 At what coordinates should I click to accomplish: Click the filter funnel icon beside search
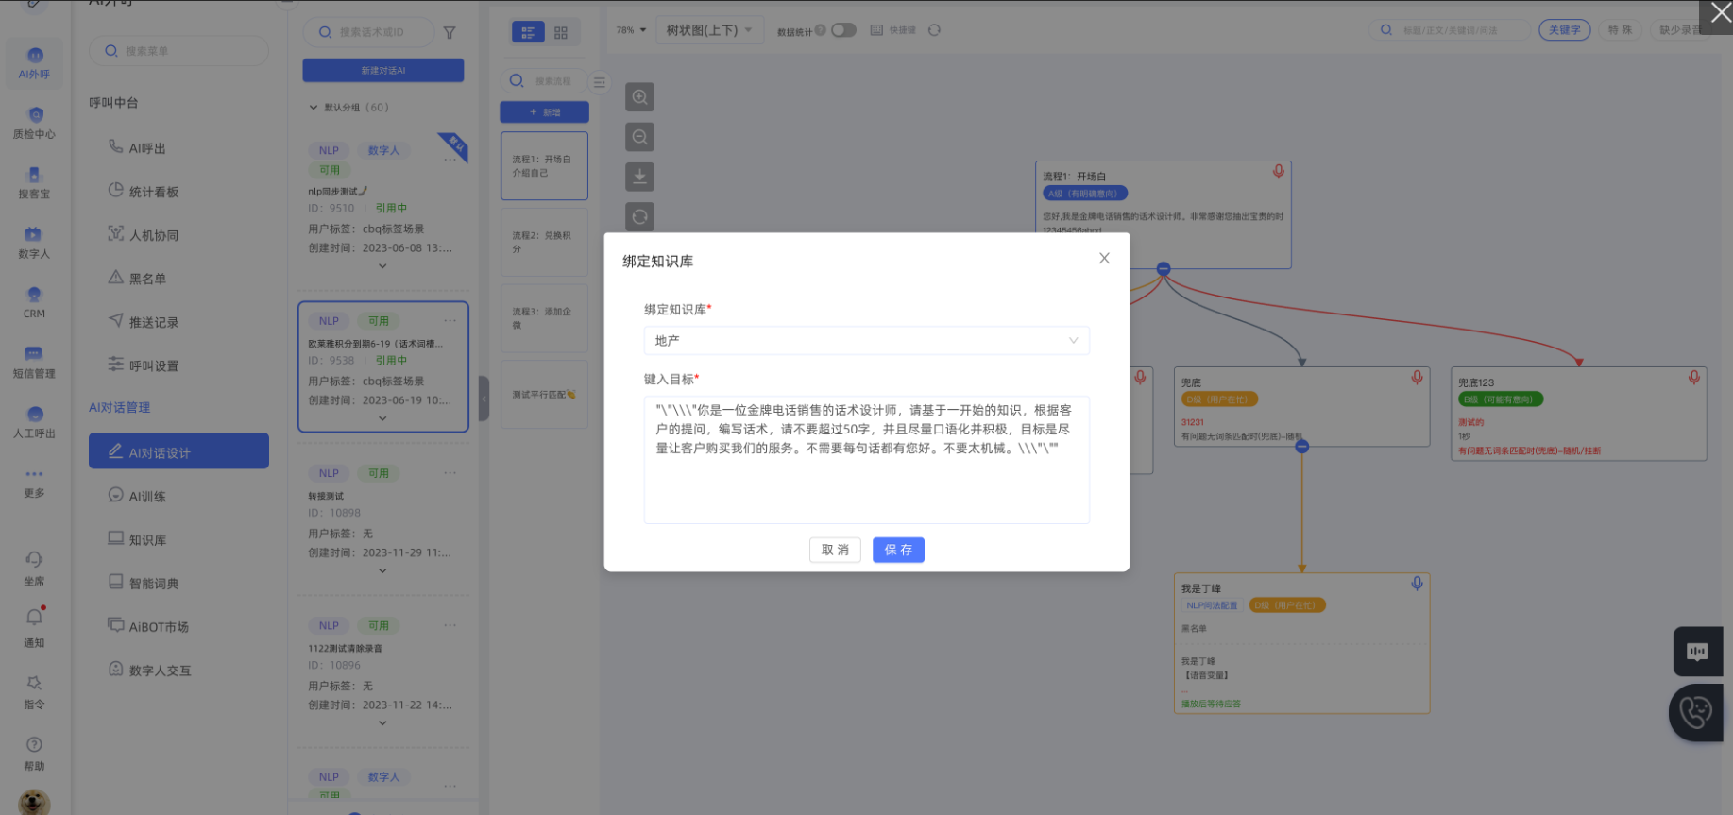click(450, 32)
